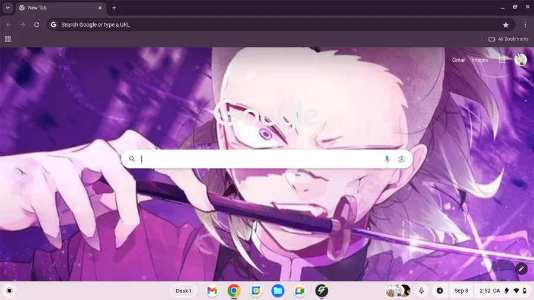Viewport: 534px width, 300px height.
Task: Open Chrome three-dot menu
Action: 525,24
